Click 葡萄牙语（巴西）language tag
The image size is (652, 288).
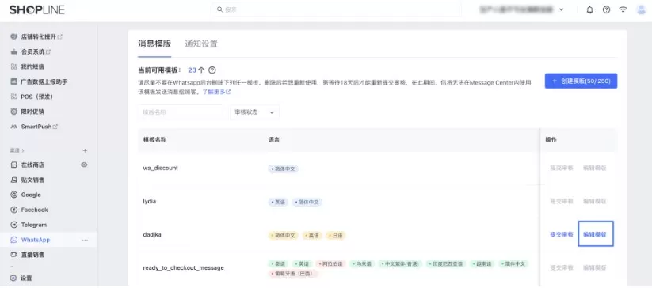click(293, 274)
